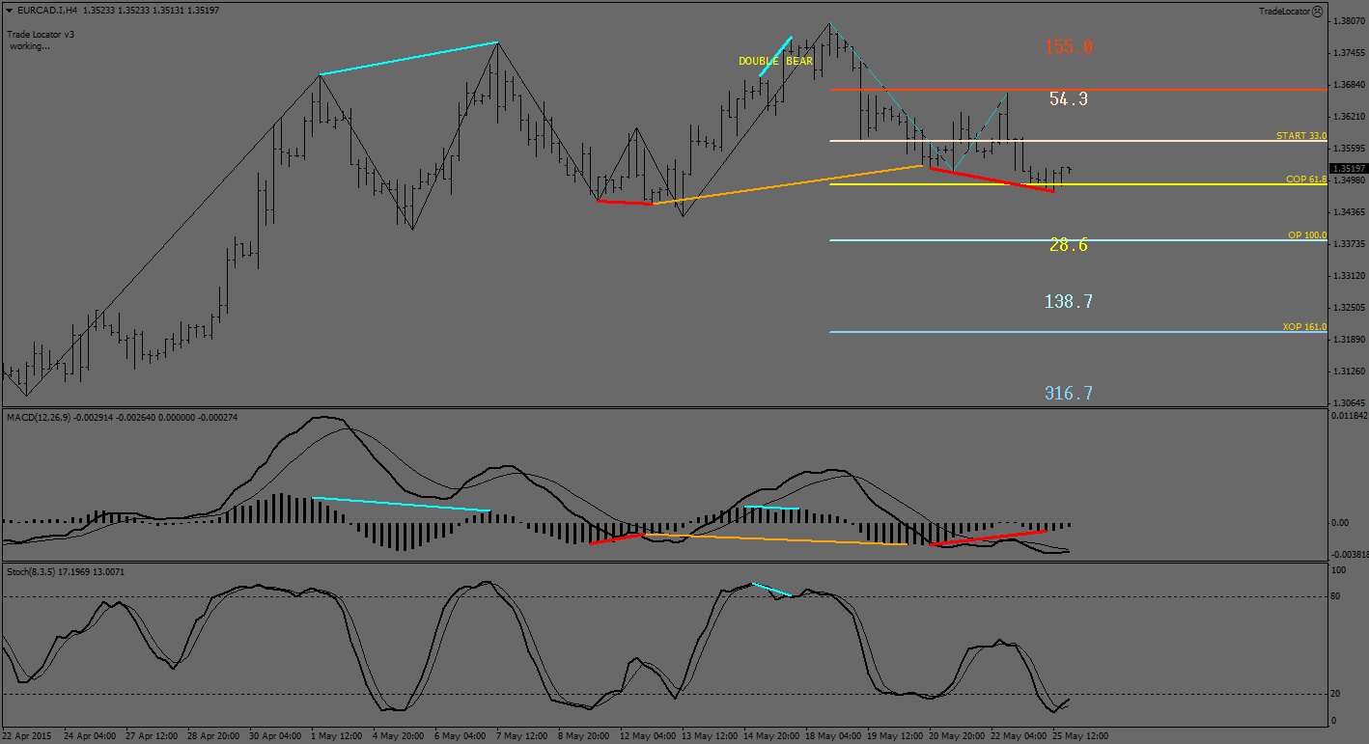Click the 80 level on Stochastic scale

pyautogui.click(x=1337, y=597)
